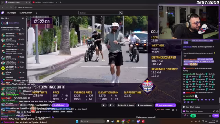Click the Sport tag

click(63, 112)
